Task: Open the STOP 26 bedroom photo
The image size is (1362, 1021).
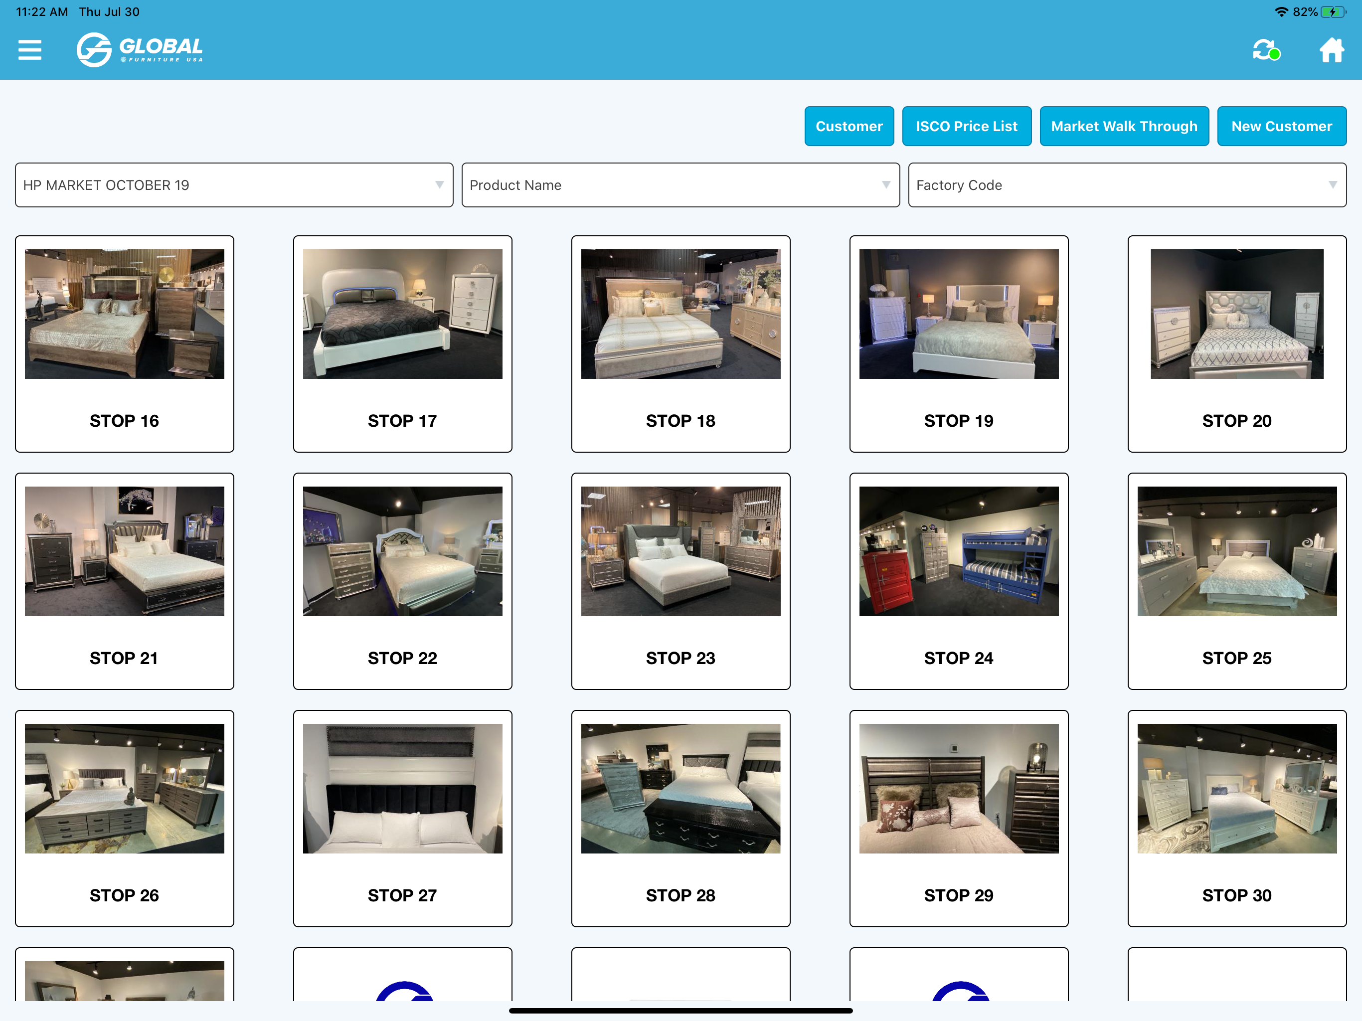Action: point(124,788)
